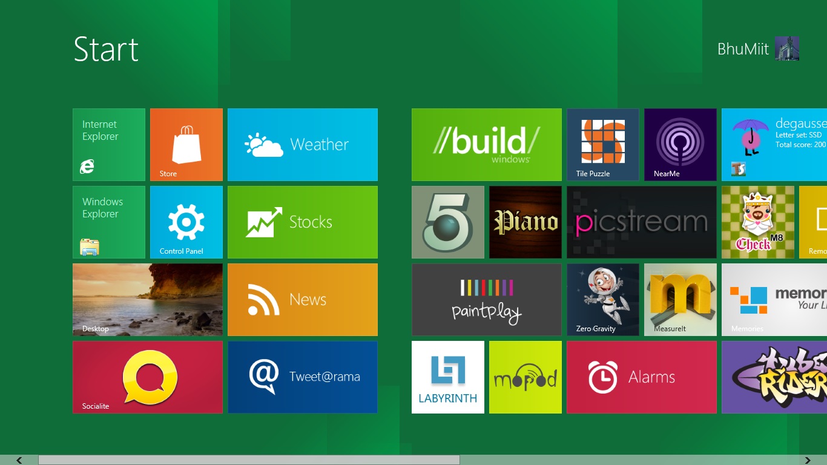Image resolution: width=827 pixels, height=465 pixels.
Task: Open the Piano app tile
Action: [526, 222]
